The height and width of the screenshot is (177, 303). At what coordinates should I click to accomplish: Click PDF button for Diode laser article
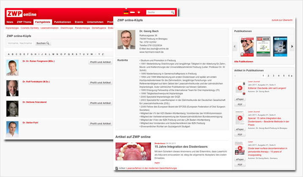pos(240,165)
